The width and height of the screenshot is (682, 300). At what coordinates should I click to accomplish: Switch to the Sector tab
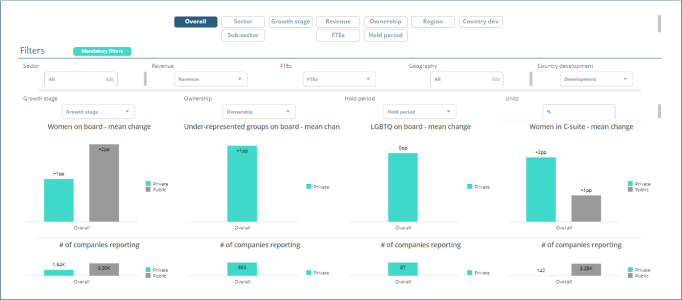[x=243, y=22]
